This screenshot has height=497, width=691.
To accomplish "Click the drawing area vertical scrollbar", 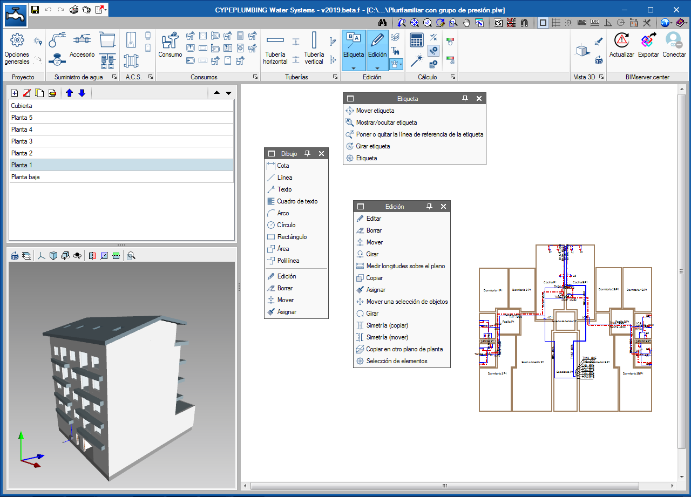I will pos(681,271).
